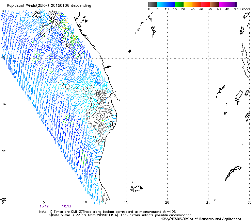Click the latitude axis label '-15'
Viewport: 252px width, 221px height.
point(3,151)
